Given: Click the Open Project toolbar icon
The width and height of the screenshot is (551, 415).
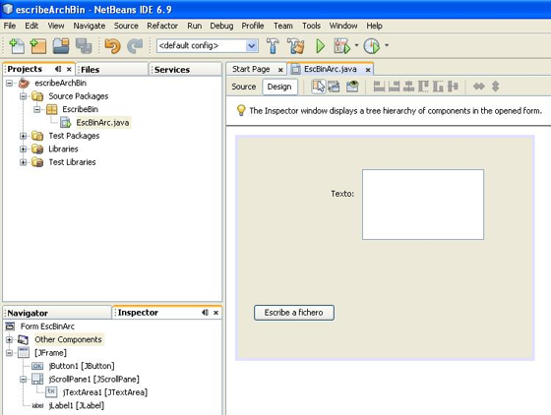Looking at the screenshot, I should [x=61, y=46].
